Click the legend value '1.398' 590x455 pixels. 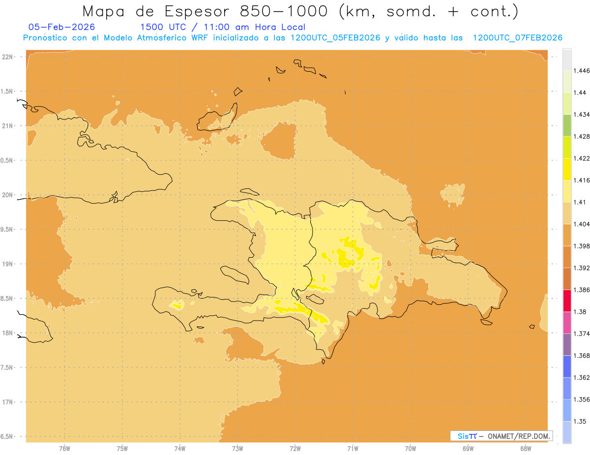(582, 246)
